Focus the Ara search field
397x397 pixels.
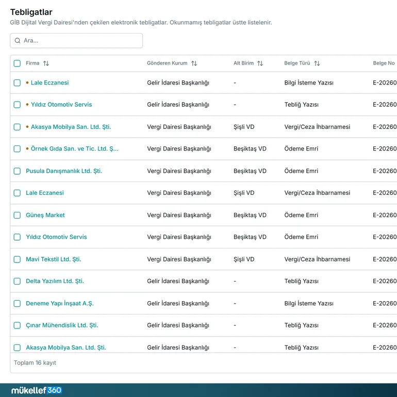pyautogui.click(x=76, y=41)
